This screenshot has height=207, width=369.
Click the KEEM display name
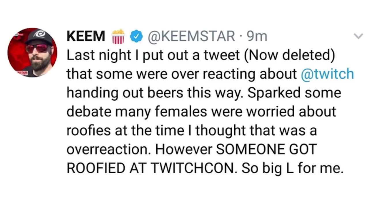click(86, 37)
